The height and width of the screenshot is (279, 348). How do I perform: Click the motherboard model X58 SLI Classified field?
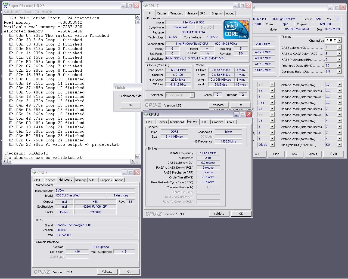[x=80, y=195]
